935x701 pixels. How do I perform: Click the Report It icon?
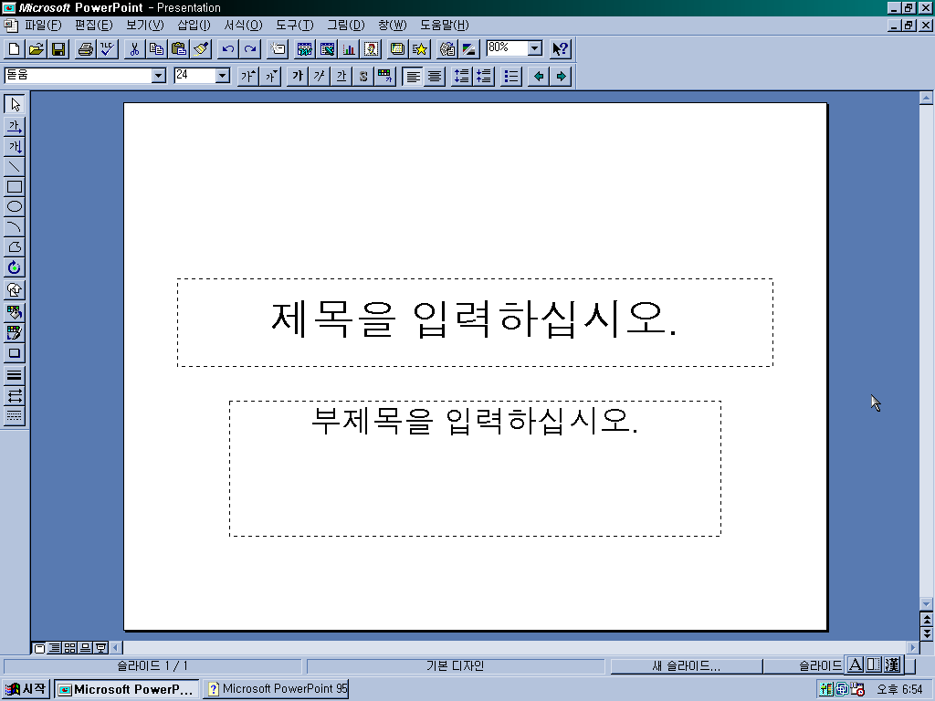[447, 49]
